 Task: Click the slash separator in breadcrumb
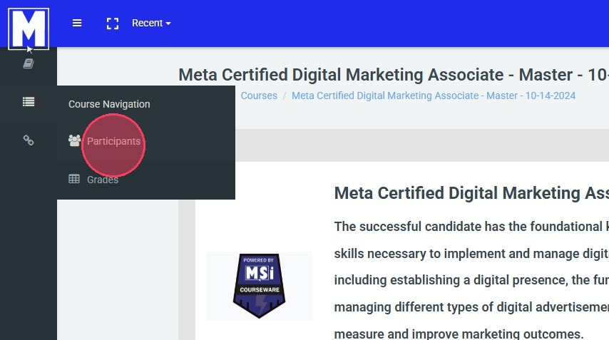pos(285,96)
